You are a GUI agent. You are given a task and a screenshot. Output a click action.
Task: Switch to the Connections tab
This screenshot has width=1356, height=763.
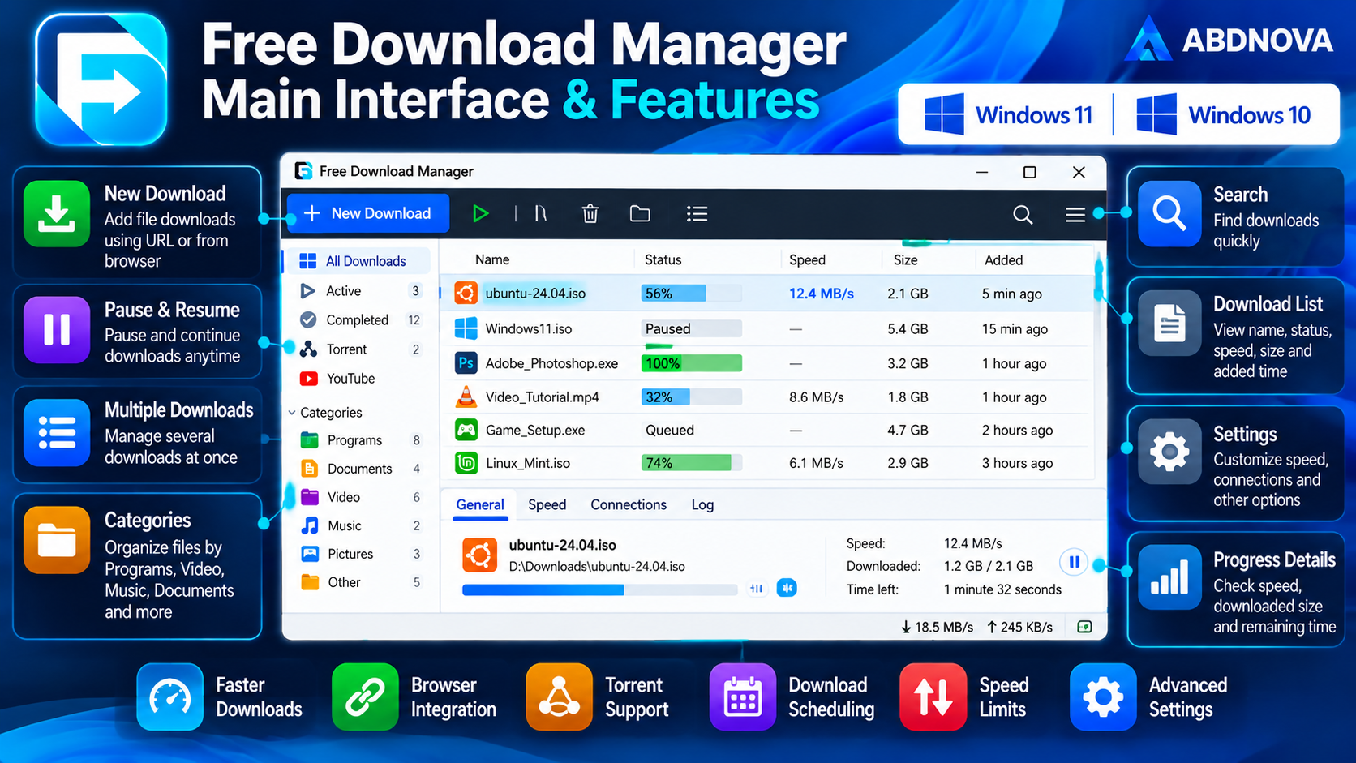(629, 504)
